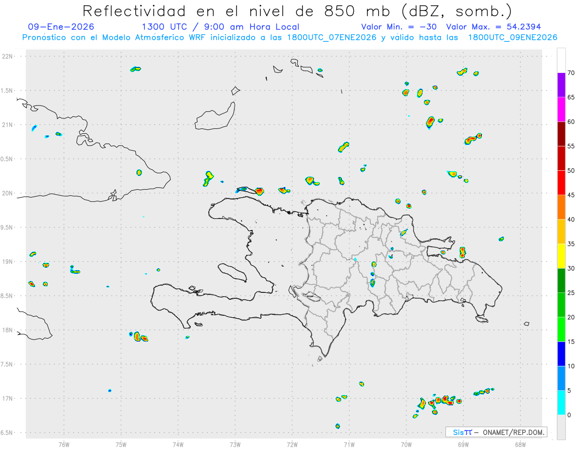Click the orange 40–45 dBZ colorbar segment

point(561,207)
